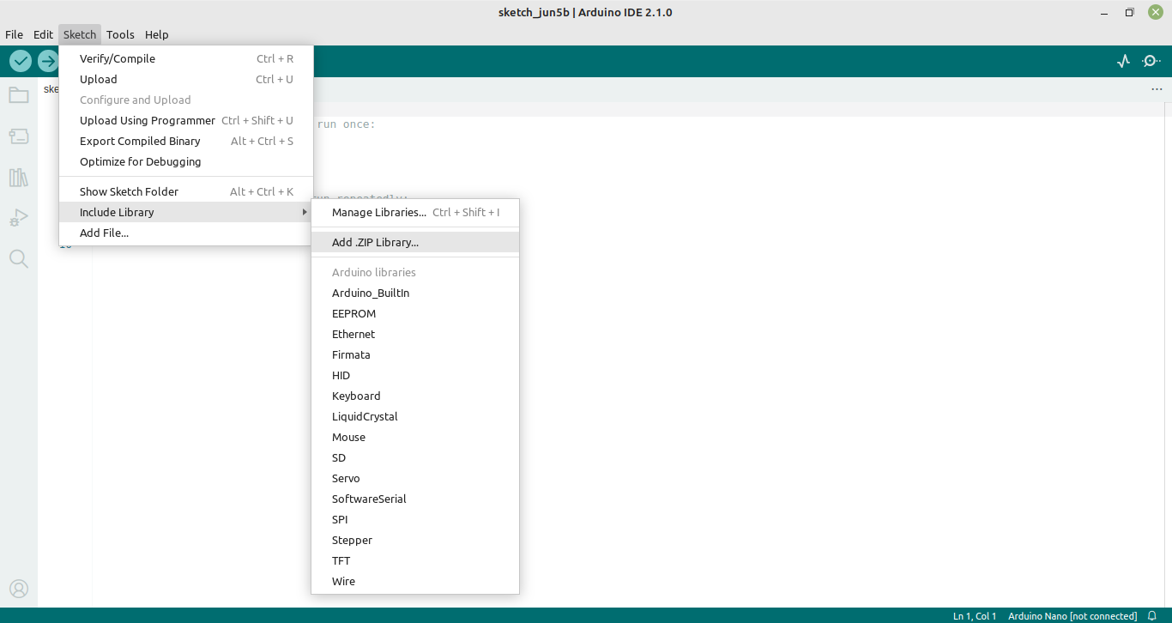Include the Keyboard library
Image resolution: width=1172 pixels, height=623 pixels.
tap(415, 396)
